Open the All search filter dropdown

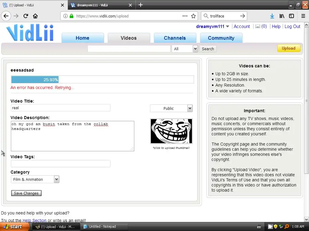[185, 49]
